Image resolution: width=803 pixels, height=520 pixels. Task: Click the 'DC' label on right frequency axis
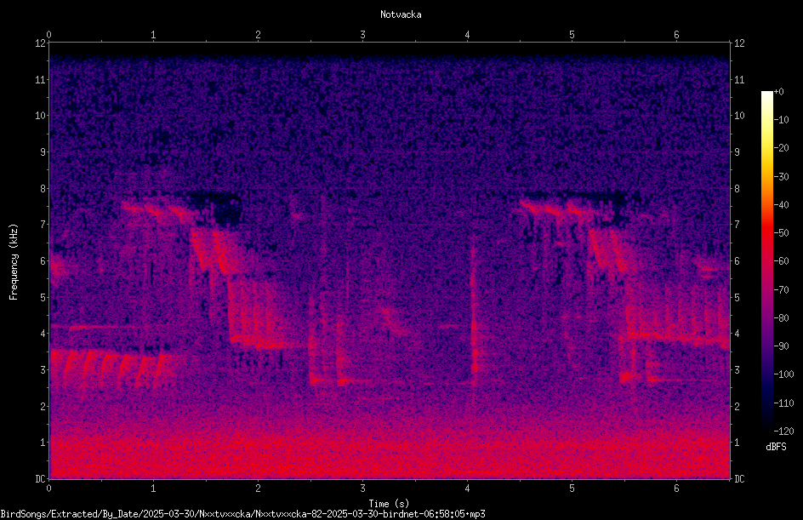(x=739, y=479)
